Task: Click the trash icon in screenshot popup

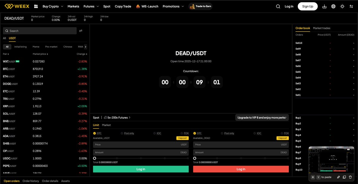Action: (x=350, y=177)
